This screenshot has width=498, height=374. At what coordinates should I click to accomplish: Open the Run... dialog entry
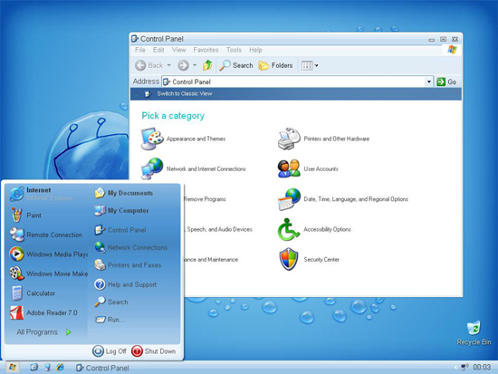click(x=110, y=320)
